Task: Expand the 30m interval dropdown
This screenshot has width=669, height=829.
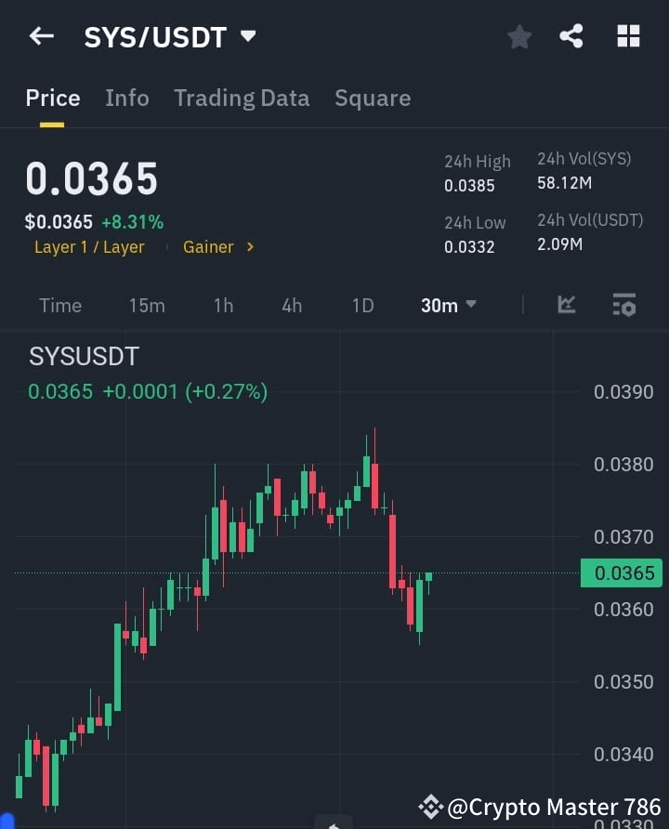Action: [x=448, y=305]
